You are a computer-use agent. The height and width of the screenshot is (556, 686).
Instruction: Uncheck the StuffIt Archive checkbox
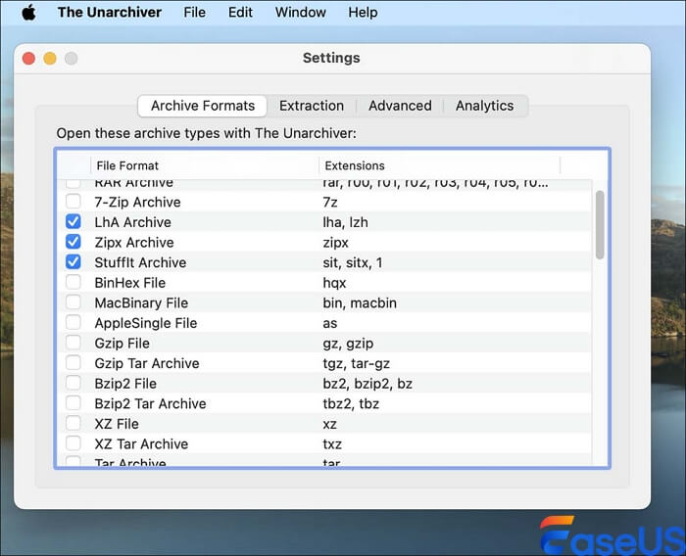tap(73, 262)
